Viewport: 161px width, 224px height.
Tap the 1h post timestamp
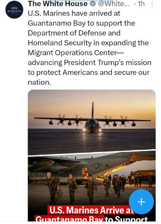tap(141, 4)
